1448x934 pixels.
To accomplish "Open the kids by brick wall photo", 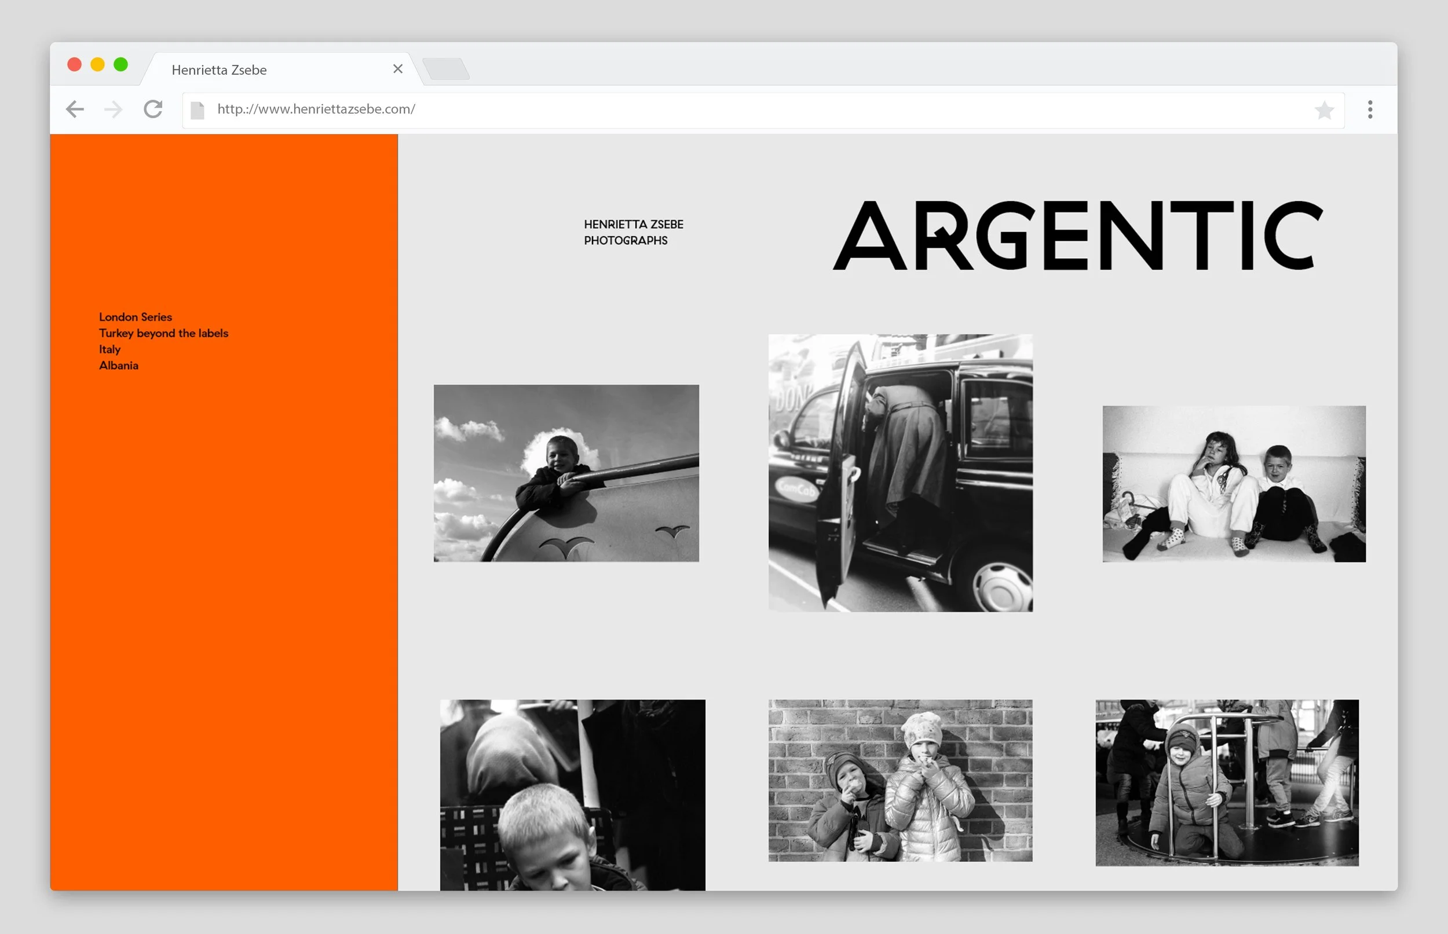I will 900,780.
